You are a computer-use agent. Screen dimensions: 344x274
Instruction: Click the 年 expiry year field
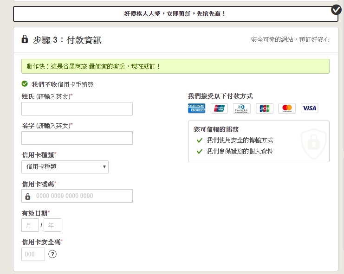[52, 225]
